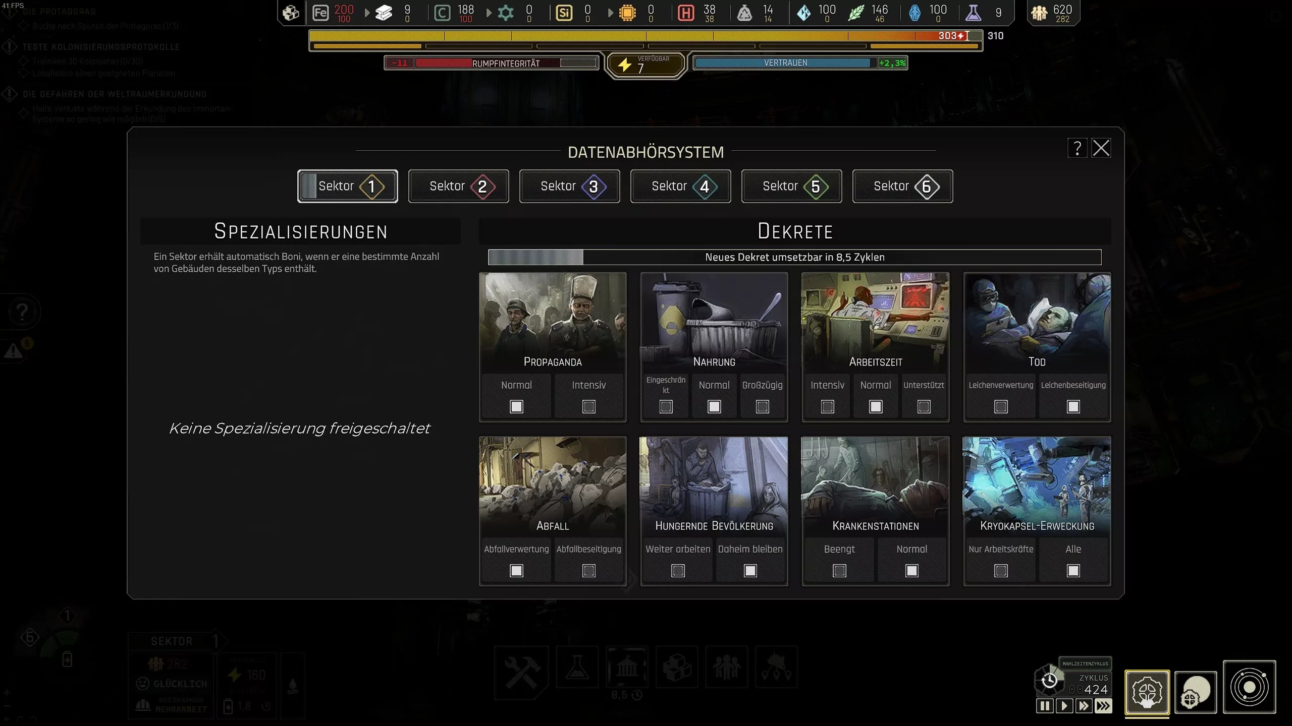Switch to the Sektor 4 tab
The height and width of the screenshot is (726, 1292).
click(x=680, y=186)
